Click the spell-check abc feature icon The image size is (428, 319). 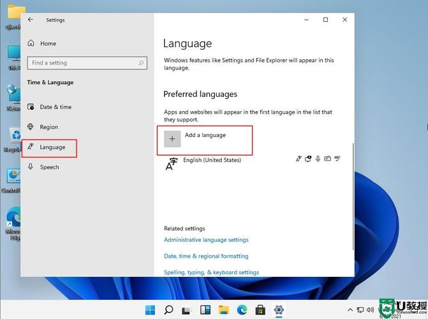coord(337,158)
